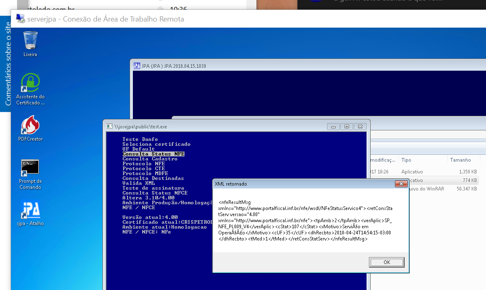The width and height of the screenshot is (486, 290).
Task: Click the JPA window title icon
Action: pos(137,66)
